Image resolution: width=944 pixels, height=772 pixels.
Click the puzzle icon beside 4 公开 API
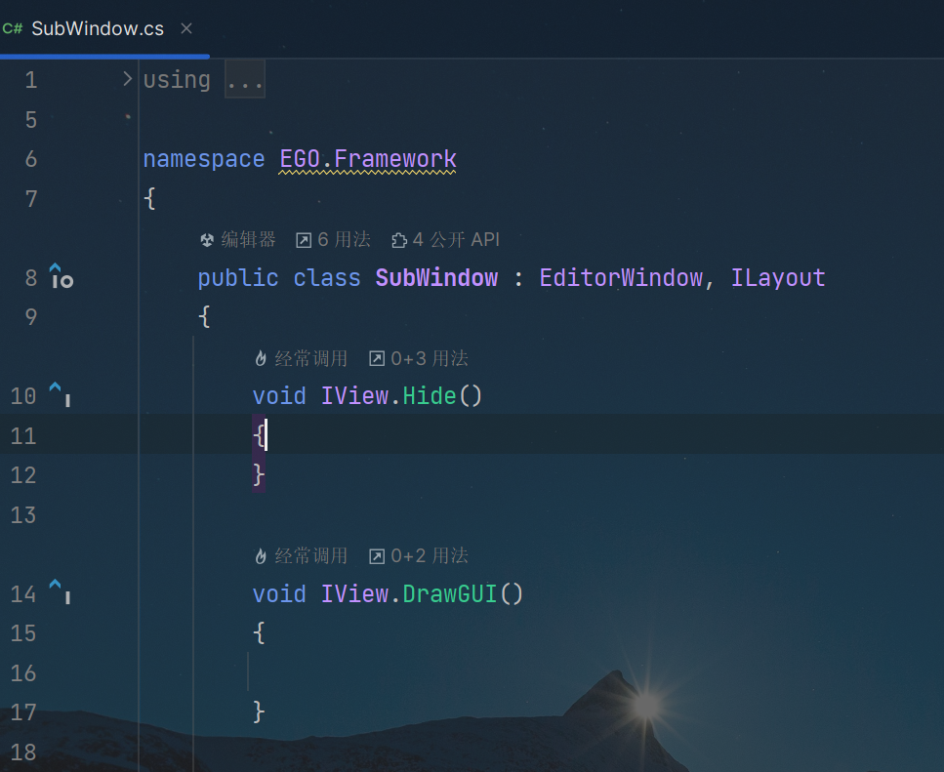click(399, 241)
